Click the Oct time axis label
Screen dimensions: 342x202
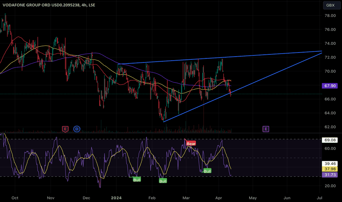point(15,198)
